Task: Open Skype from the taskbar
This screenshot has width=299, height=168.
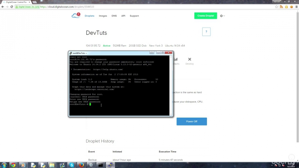Action: [x=72, y=165]
